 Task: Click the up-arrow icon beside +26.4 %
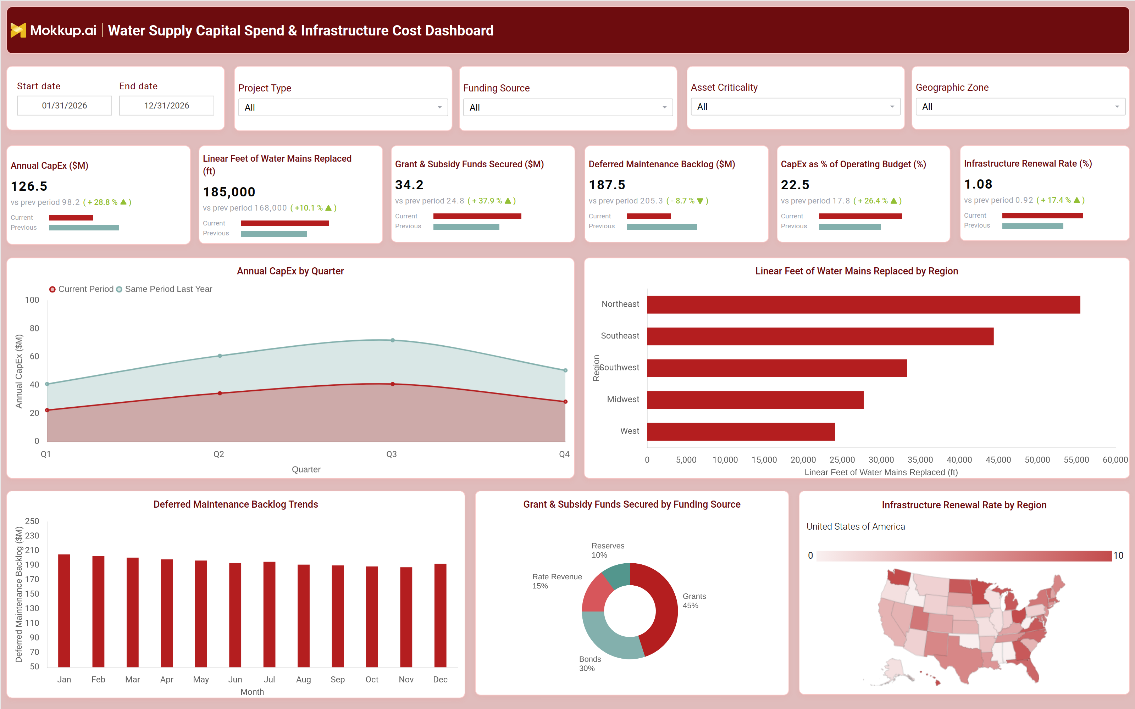(894, 201)
